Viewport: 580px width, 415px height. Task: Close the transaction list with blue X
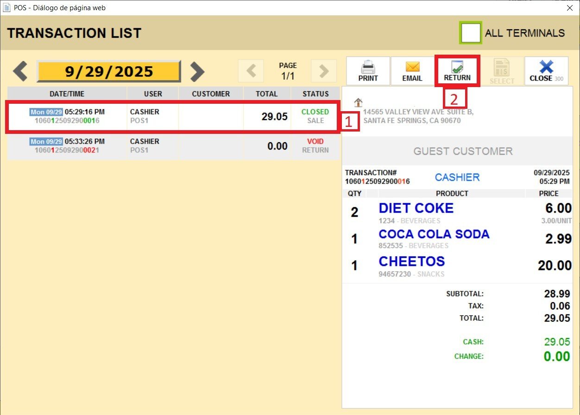pyautogui.click(x=546, y=71)
